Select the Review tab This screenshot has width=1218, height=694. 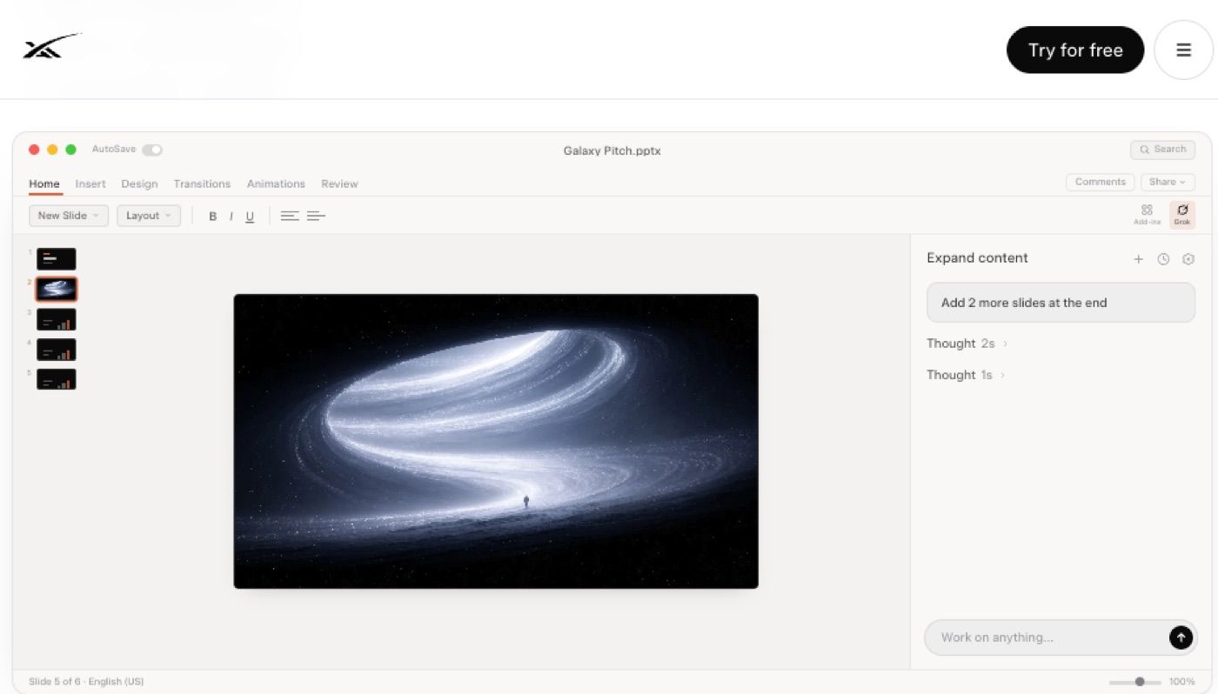click(x=339, y=184)
